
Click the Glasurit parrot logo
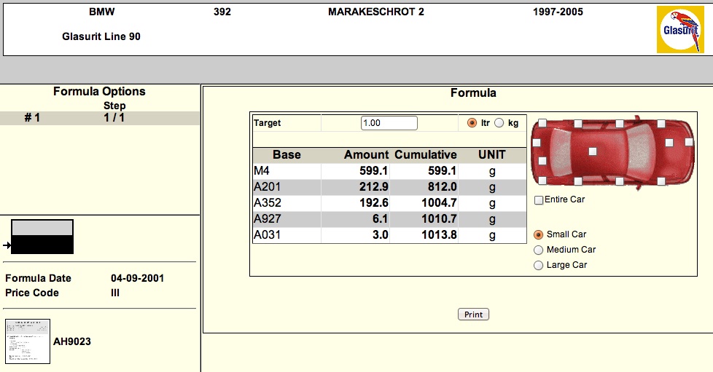[x=679, y=30]
